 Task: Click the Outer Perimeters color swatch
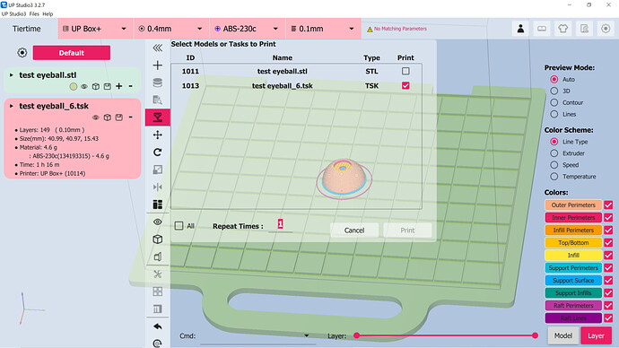[x=573, y=204]
